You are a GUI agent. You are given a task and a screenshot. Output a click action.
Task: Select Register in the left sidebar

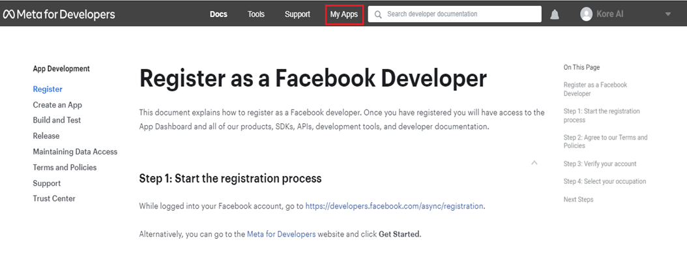tap(48, 89)
